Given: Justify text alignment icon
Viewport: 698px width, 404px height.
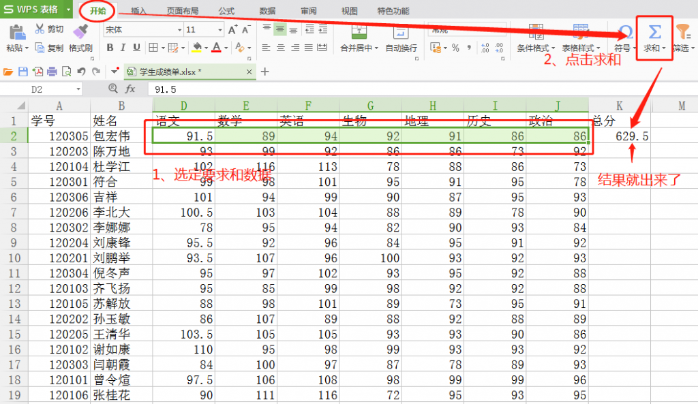Looking at the screenshot, I should [309, 48].
